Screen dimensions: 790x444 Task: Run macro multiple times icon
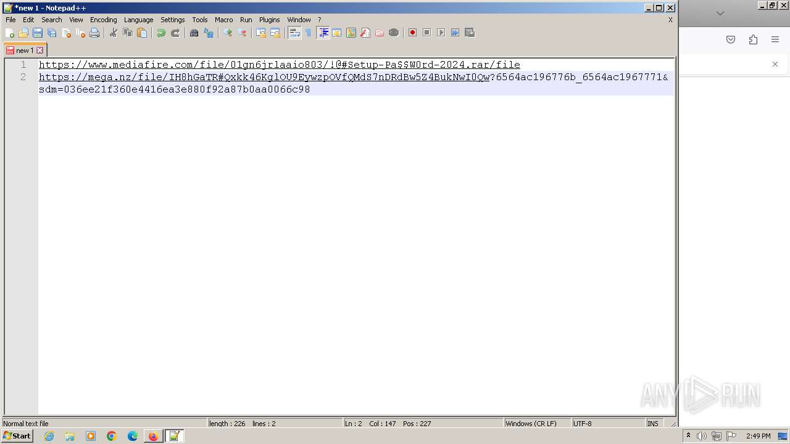click(455, 33)
